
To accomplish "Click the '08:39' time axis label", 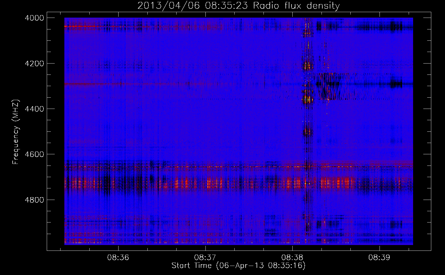I will tap(379, 258).
